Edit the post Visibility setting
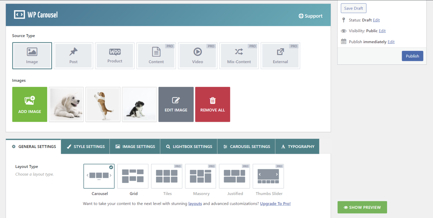 [382, 31]
